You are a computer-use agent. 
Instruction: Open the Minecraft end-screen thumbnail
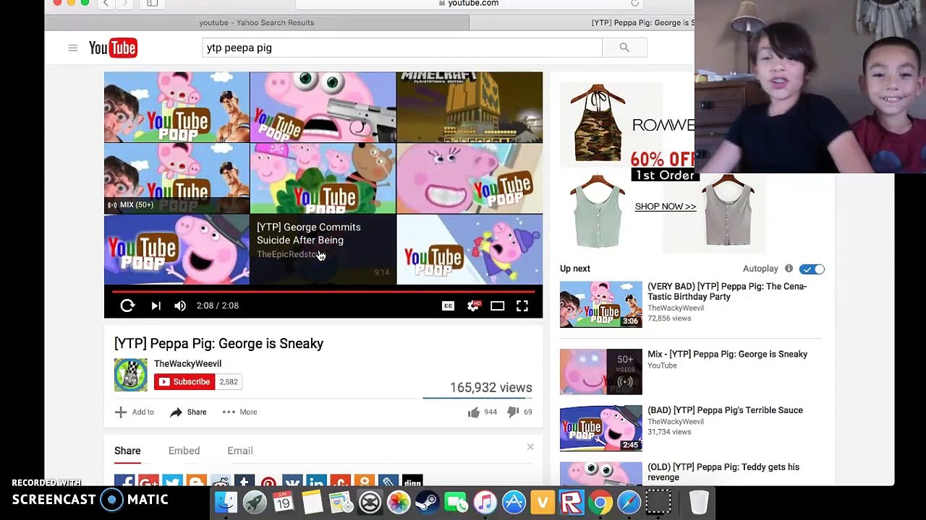(470, 107)
